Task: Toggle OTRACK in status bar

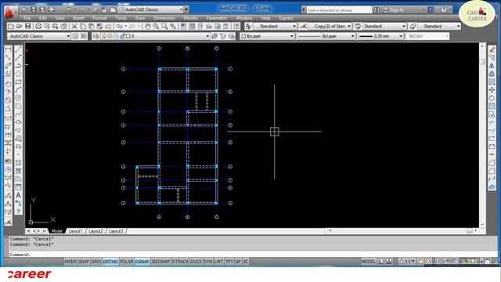Action: pyautogui.click(x=180, y=262)
